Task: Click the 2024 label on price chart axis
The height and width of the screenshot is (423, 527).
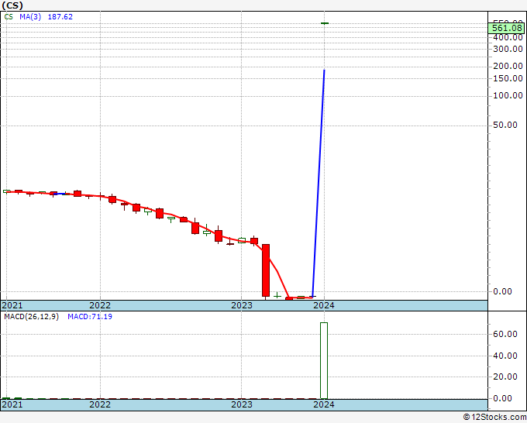Action: click(x=324, y=305)
